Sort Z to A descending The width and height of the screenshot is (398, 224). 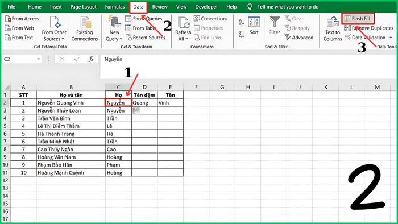tap(242, 34)
